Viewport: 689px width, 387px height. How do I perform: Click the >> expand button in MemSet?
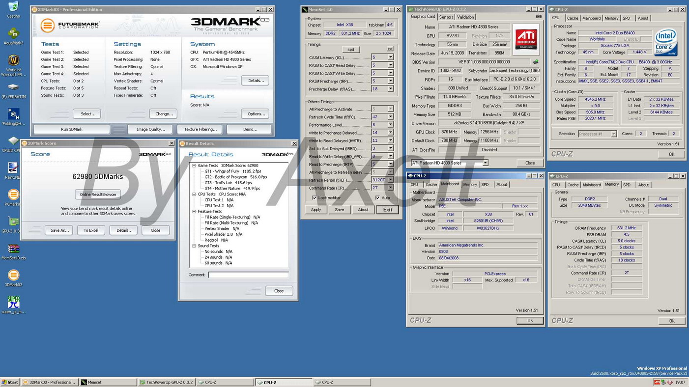click(x=390, y=49)
